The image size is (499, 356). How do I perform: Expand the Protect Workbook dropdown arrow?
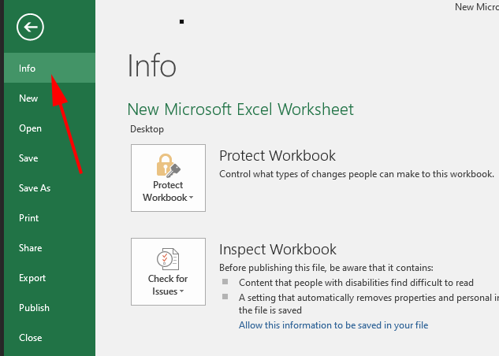(191, 198)
